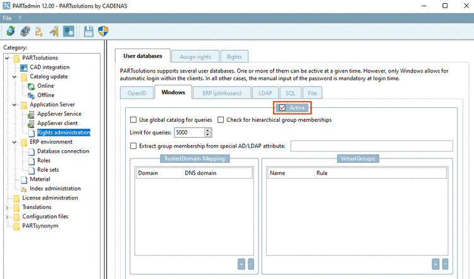The image size is (474, 279).
Task: Click the Role sets page icon
Action: 32,170
